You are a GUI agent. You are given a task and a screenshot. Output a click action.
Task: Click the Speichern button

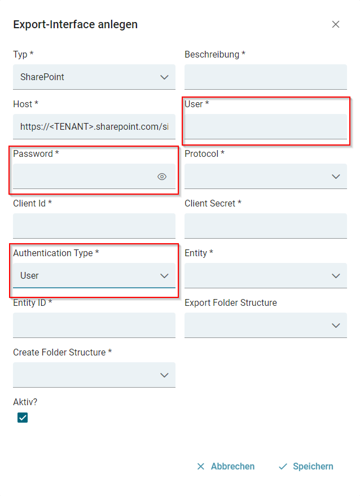[x=306, y=467]
